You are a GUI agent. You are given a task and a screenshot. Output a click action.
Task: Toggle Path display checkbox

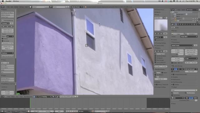pos(155,77)
